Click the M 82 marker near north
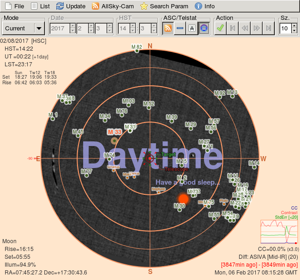Image resolution: width=300 pixels, height=280 pixels. pyautogui.click(x=137, y=51)
